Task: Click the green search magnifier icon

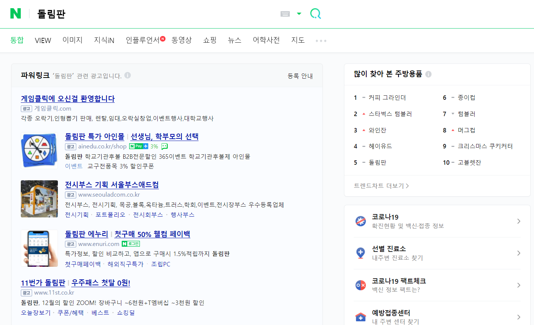Action: tap(315, 14)
